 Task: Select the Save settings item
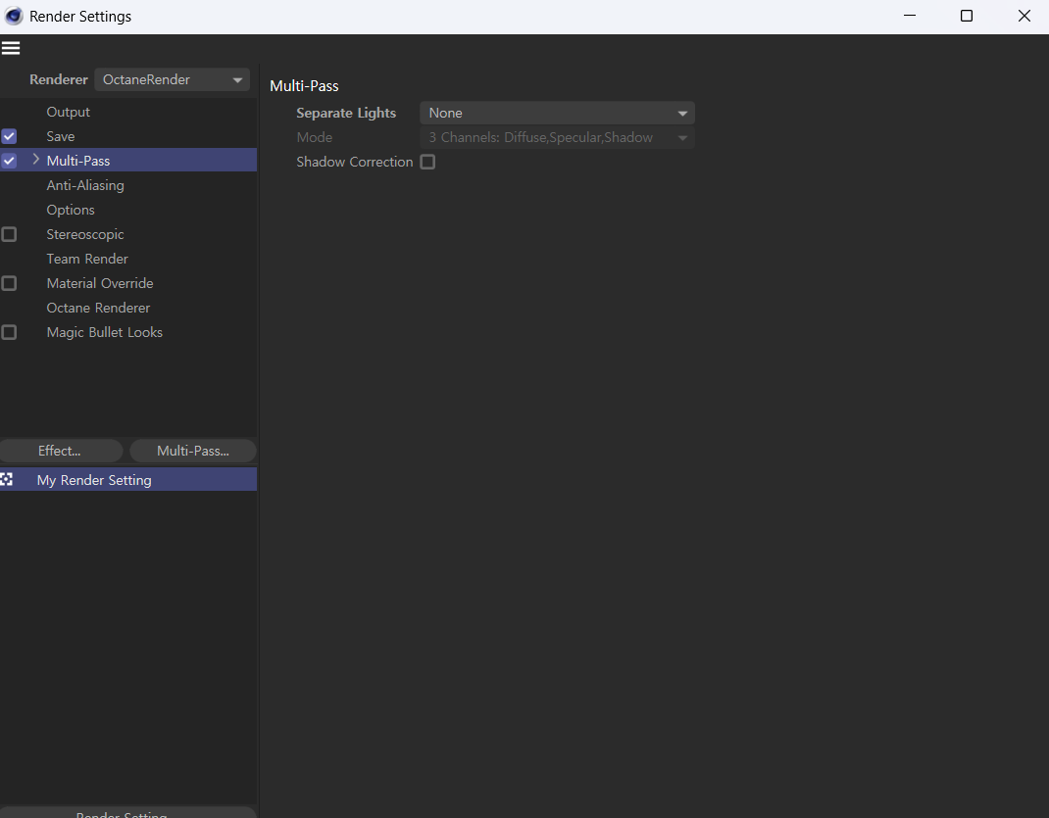coord(61,136)
